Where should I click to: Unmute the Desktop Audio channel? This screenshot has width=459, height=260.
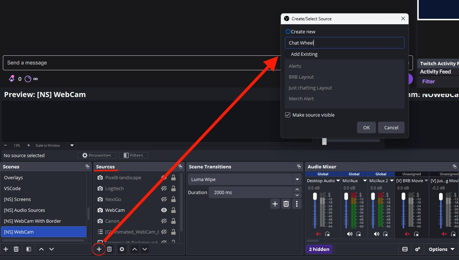(318, 234)
